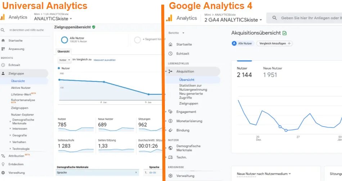Click the plus icon on Vergleich hinzufügen
This screenshot has width=342, height=181.
[289, 43]
